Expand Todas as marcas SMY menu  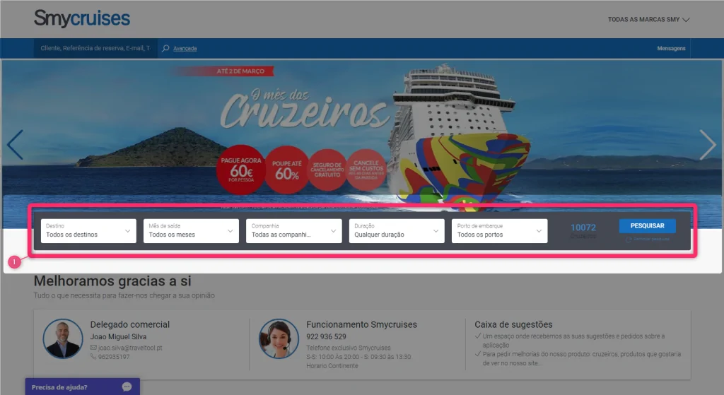(648, 19)
